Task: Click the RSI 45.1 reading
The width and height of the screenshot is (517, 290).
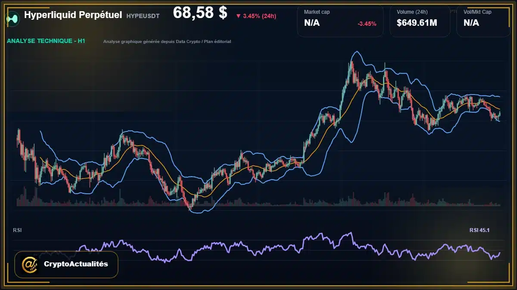Action: (480, 230)
